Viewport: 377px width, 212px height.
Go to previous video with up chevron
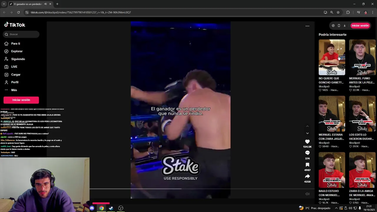(x=307, y=126)
